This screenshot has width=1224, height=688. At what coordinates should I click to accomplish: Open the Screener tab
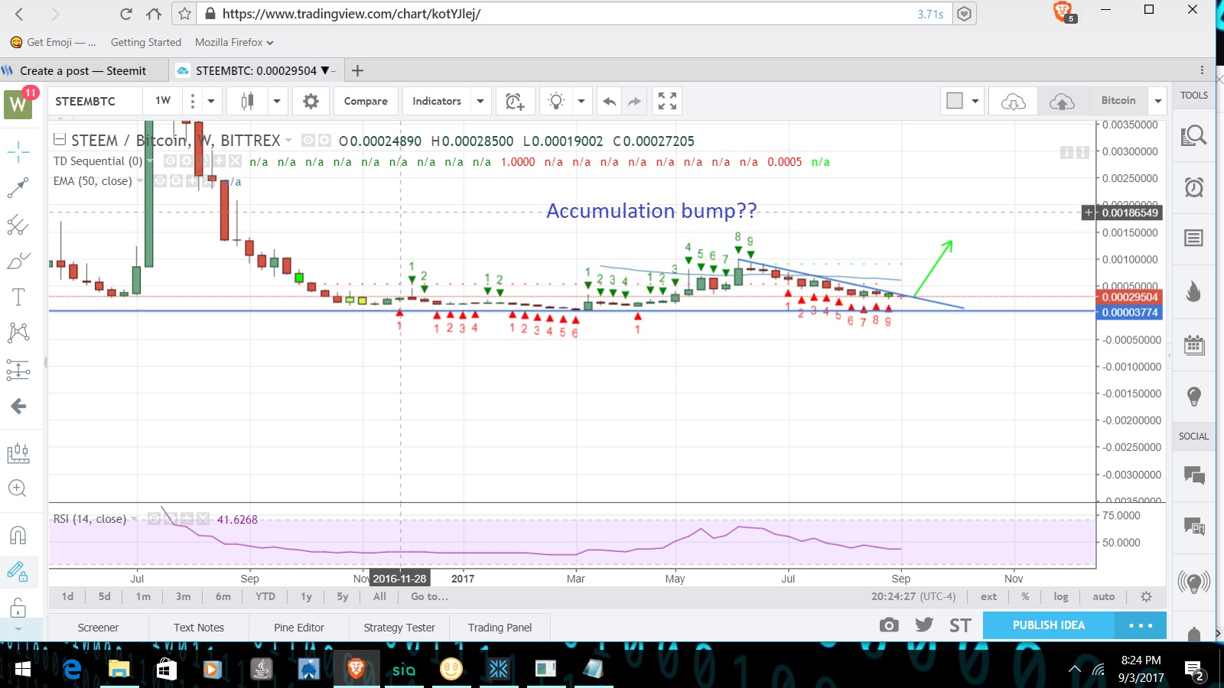coord(98,628)
